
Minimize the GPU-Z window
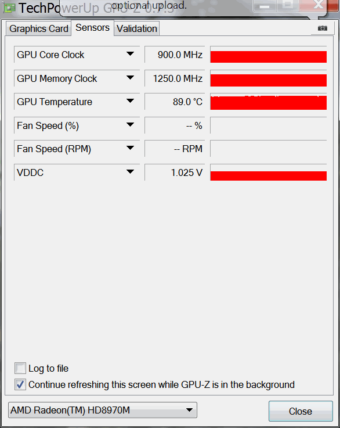265,6
